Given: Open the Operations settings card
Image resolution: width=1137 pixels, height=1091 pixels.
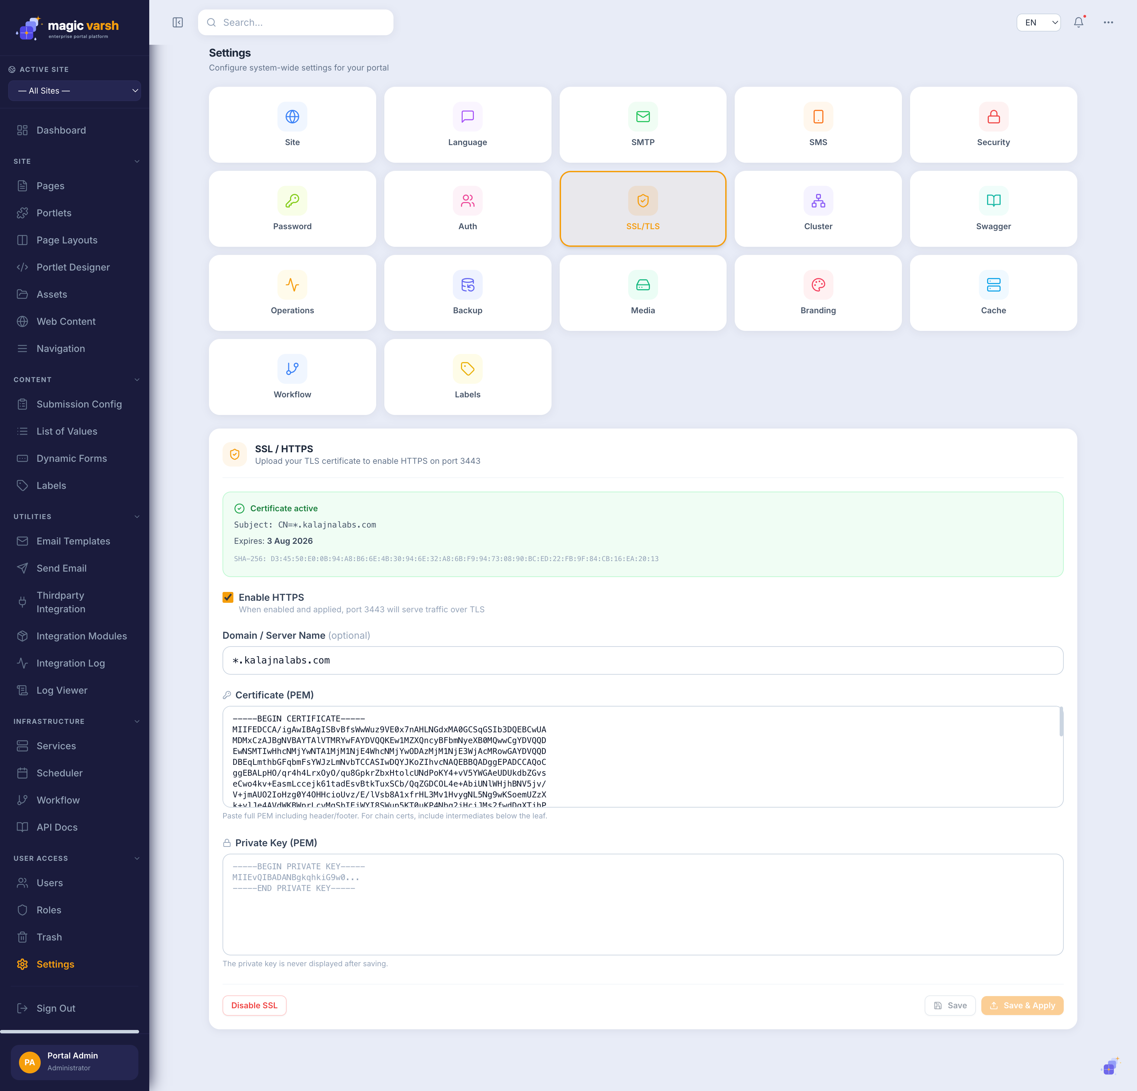Looking at the screenshot, I should click(x=292, y=293).
